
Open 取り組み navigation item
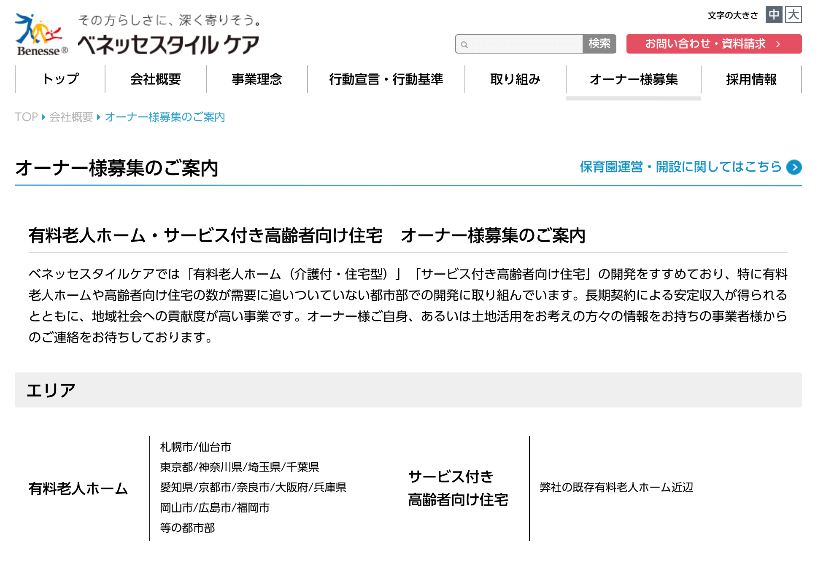pos(515,79)
